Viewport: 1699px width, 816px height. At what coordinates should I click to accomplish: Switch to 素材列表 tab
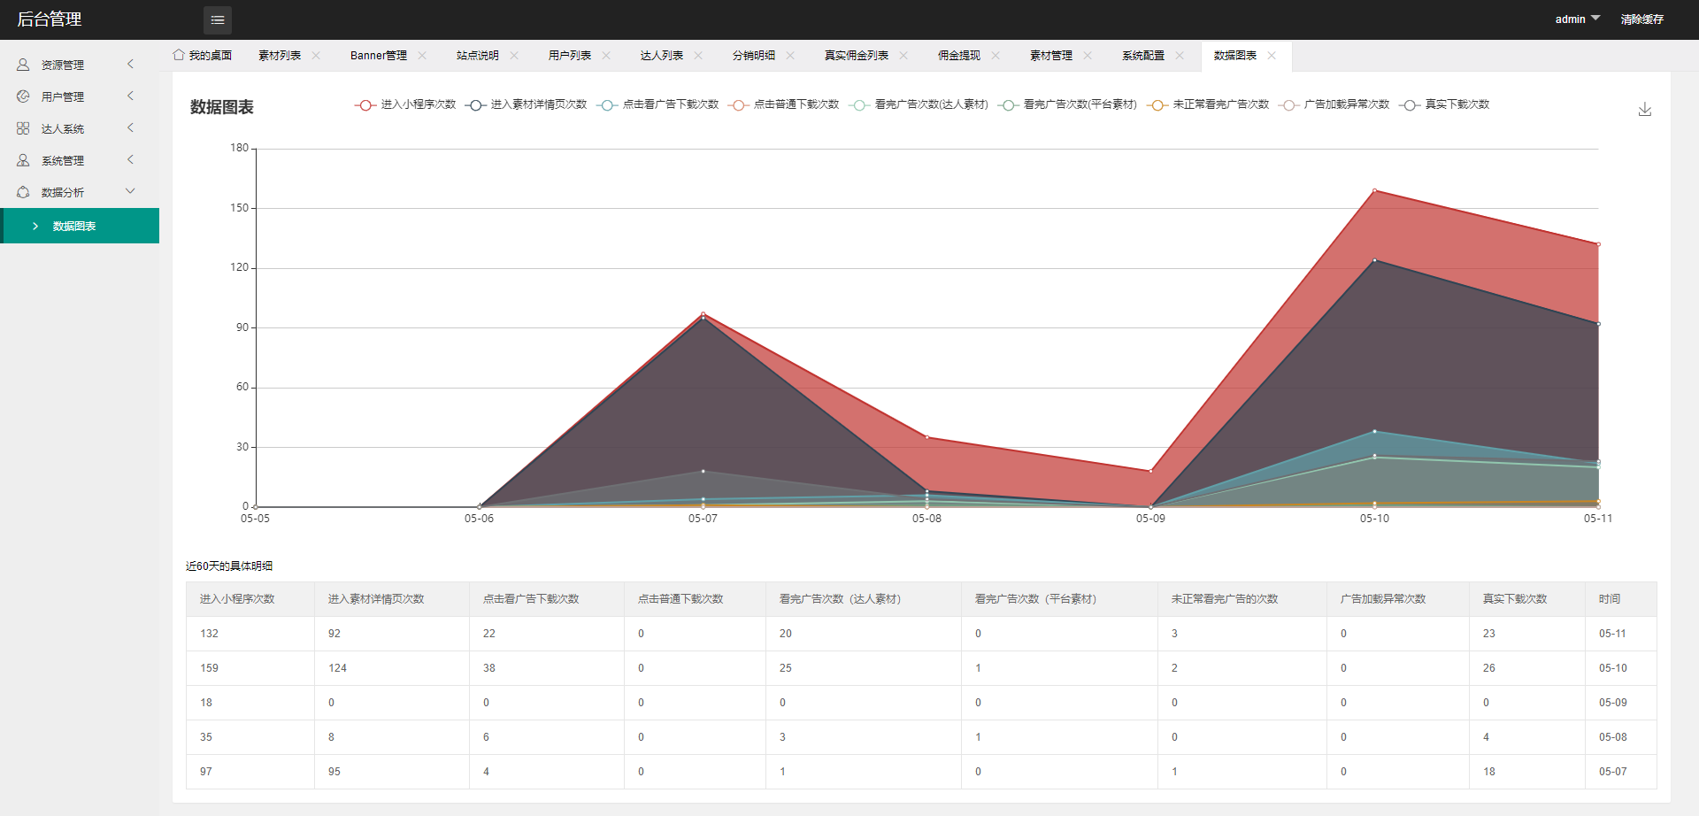pyautogui.click(x=280, y=55)
